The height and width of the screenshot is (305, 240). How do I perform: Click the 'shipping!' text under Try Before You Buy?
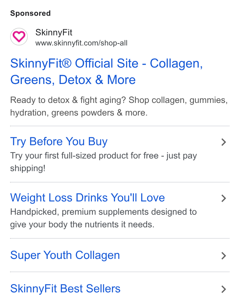coord(28,168)
